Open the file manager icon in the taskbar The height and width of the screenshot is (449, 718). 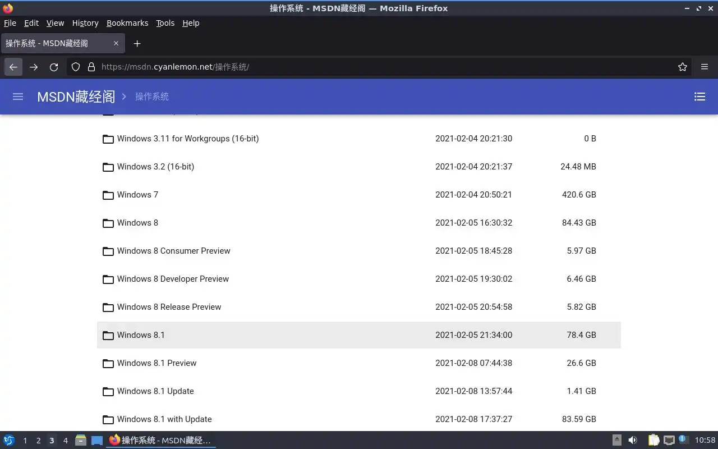tap(81, 440)
